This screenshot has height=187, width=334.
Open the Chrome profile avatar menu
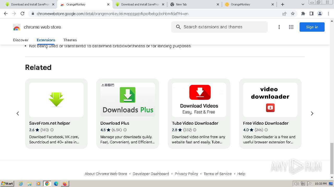320,14
